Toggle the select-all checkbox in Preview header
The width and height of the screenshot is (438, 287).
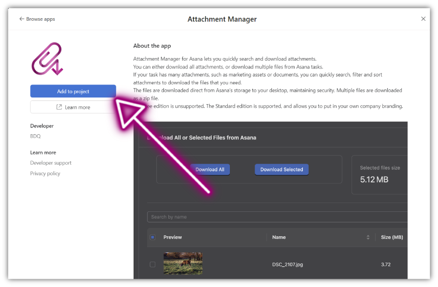(153, 237)
